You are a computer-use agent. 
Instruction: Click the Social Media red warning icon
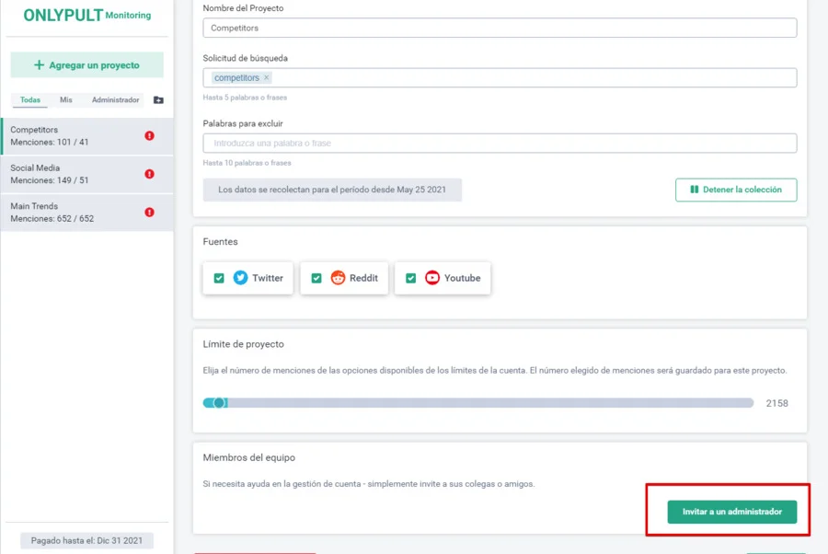point(149,174)
